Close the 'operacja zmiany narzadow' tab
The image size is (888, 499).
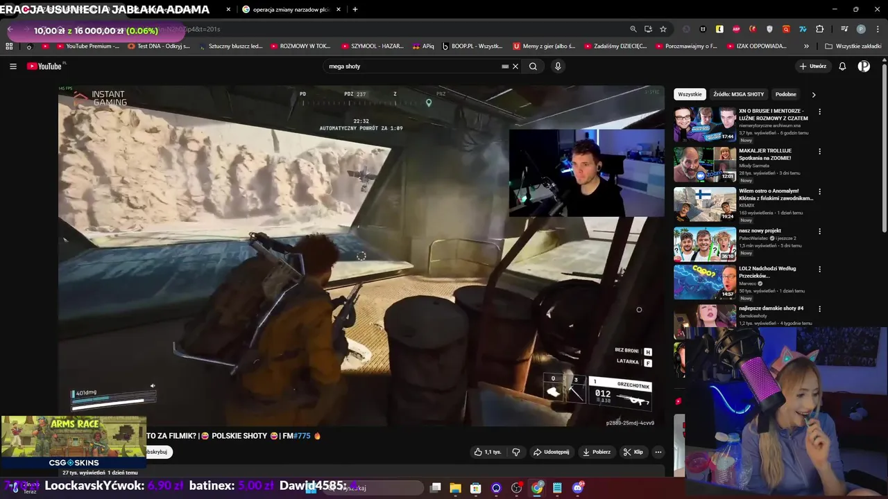[339, 10]
